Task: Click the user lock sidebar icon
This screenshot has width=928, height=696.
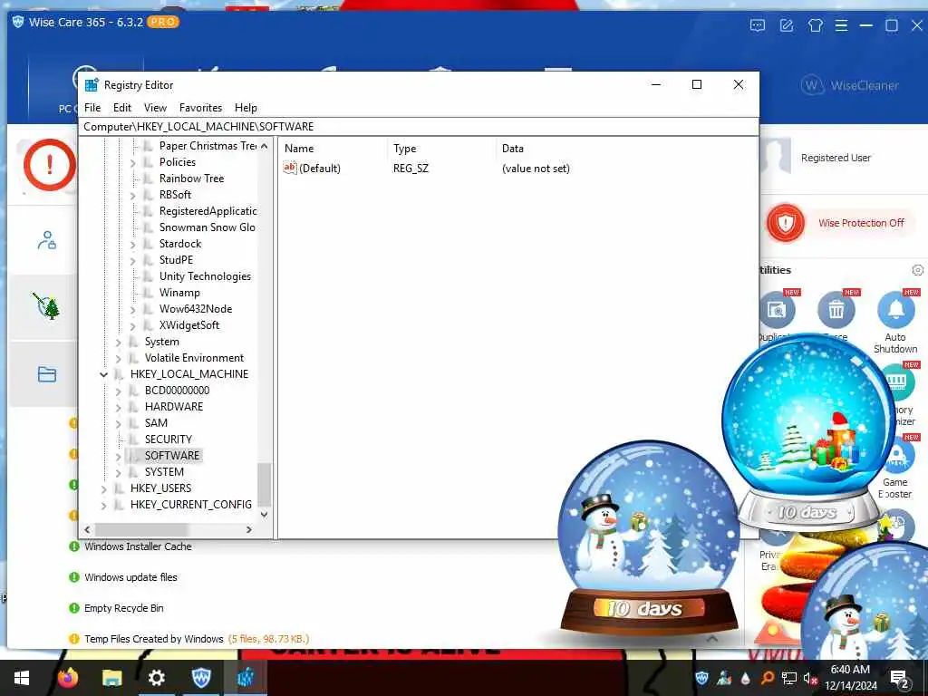Action: pyautogui.click(x=47, y=240)
